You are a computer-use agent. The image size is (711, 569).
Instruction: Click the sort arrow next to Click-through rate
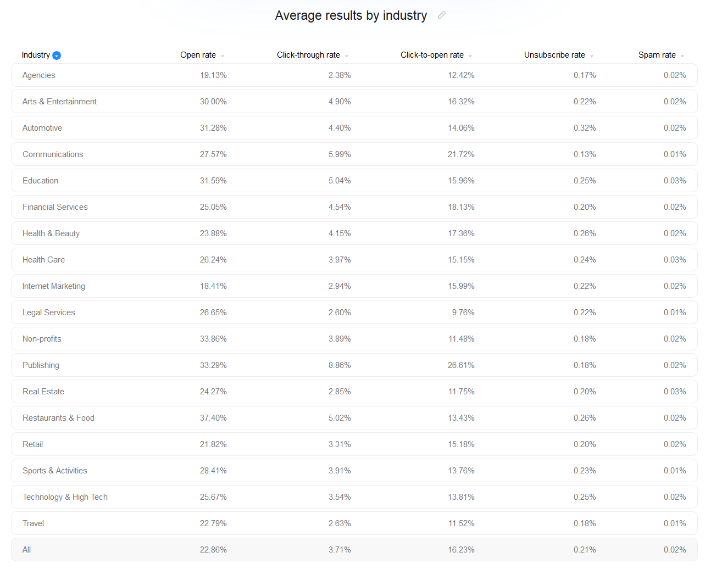point(347,56)
